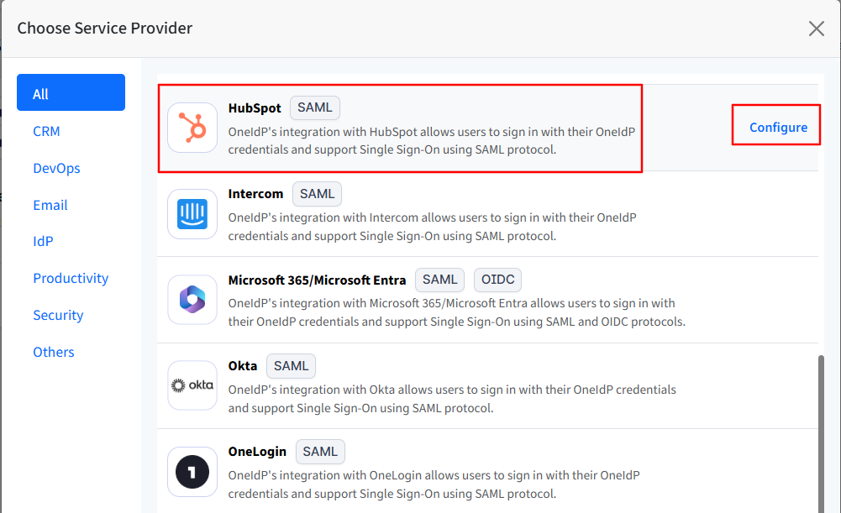
Task: Click the SAML badge beside Okta
Action: [290, 365]
